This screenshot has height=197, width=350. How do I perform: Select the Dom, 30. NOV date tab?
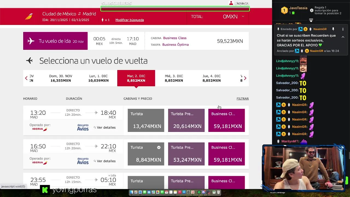(61, 78)
